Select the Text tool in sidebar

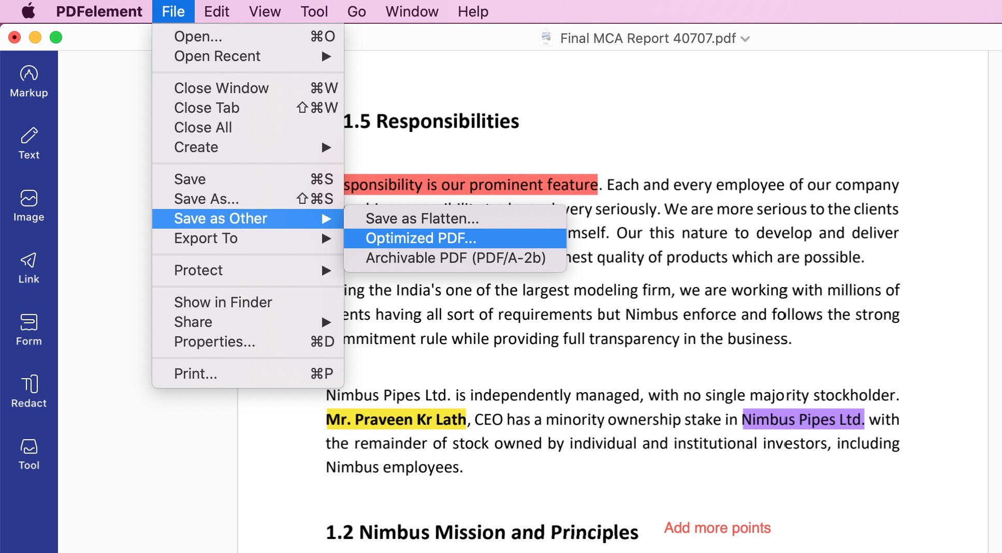[29, 144]
